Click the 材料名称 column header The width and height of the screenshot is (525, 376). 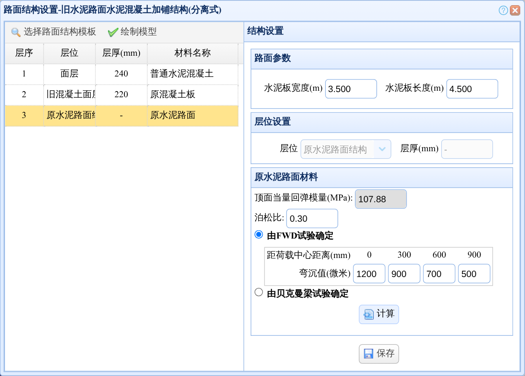193,53
